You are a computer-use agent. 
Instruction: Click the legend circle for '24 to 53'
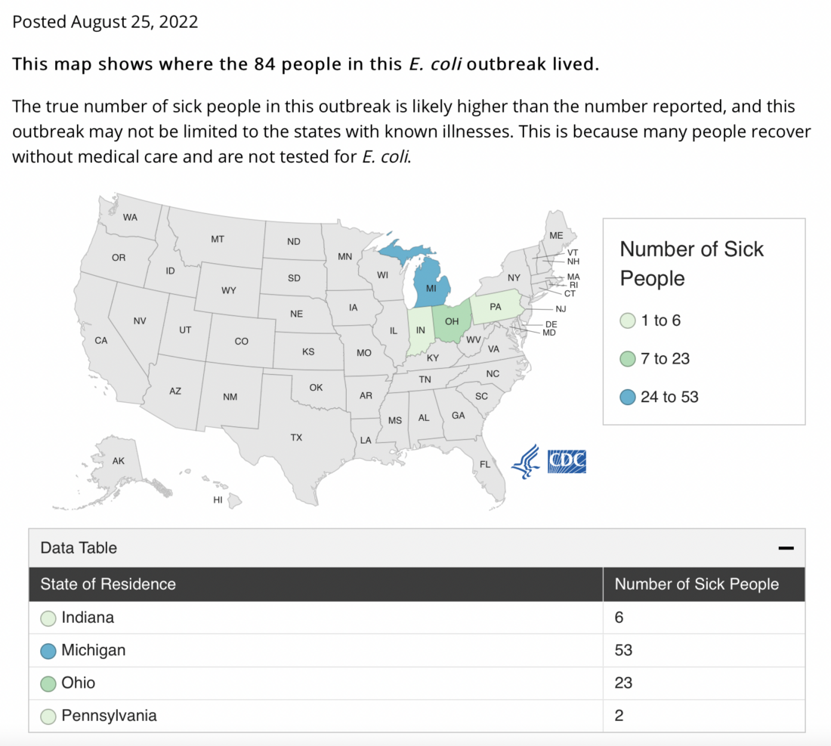pyautogui.click(x=628, y=396)
